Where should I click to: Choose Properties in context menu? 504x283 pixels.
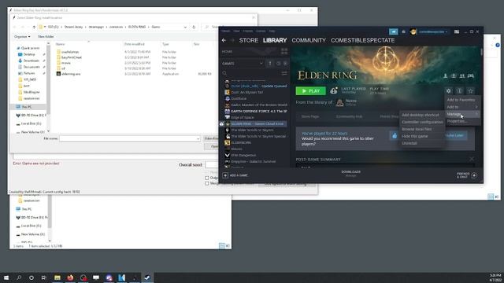pos(457,121)
